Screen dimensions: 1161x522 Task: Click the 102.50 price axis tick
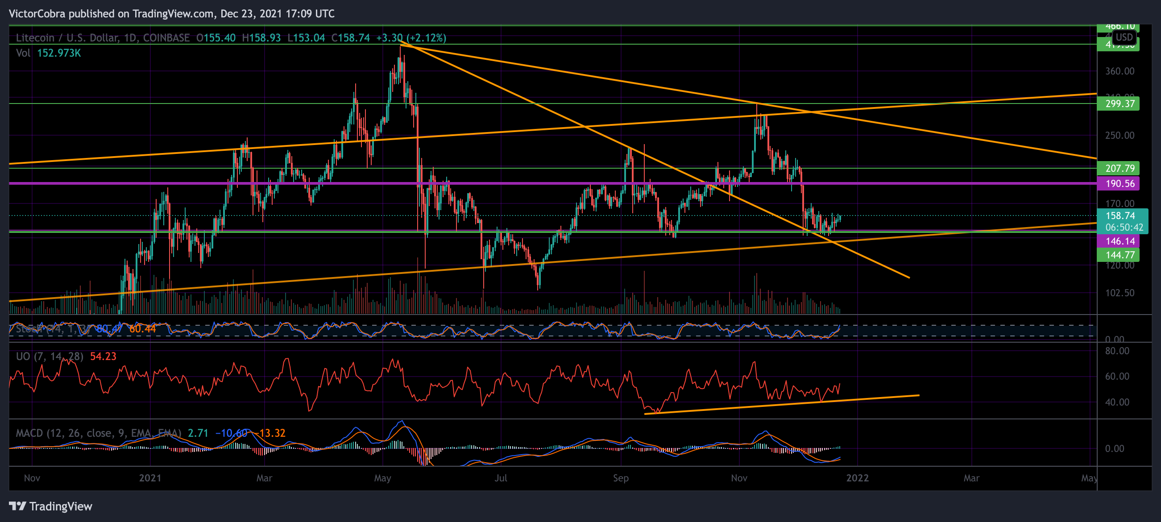pyautogui.click(x=1120, y=293)
